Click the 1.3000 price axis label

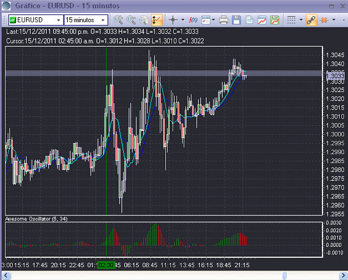pos(335,135)
